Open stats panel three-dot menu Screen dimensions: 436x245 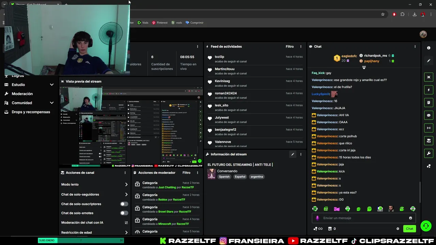(198, 47)
